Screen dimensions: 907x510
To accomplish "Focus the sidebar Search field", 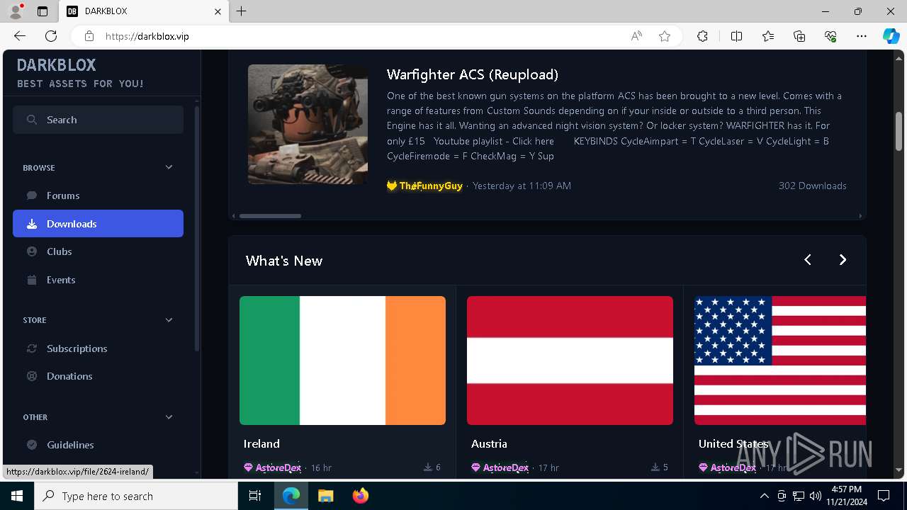I will tap(98, 120).
